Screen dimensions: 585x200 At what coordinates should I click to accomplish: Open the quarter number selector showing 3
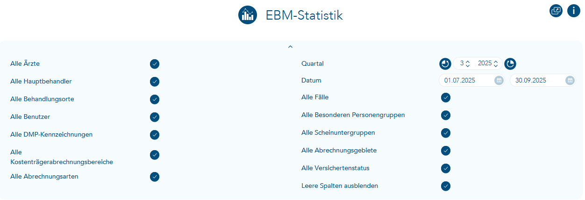(465, 63)
